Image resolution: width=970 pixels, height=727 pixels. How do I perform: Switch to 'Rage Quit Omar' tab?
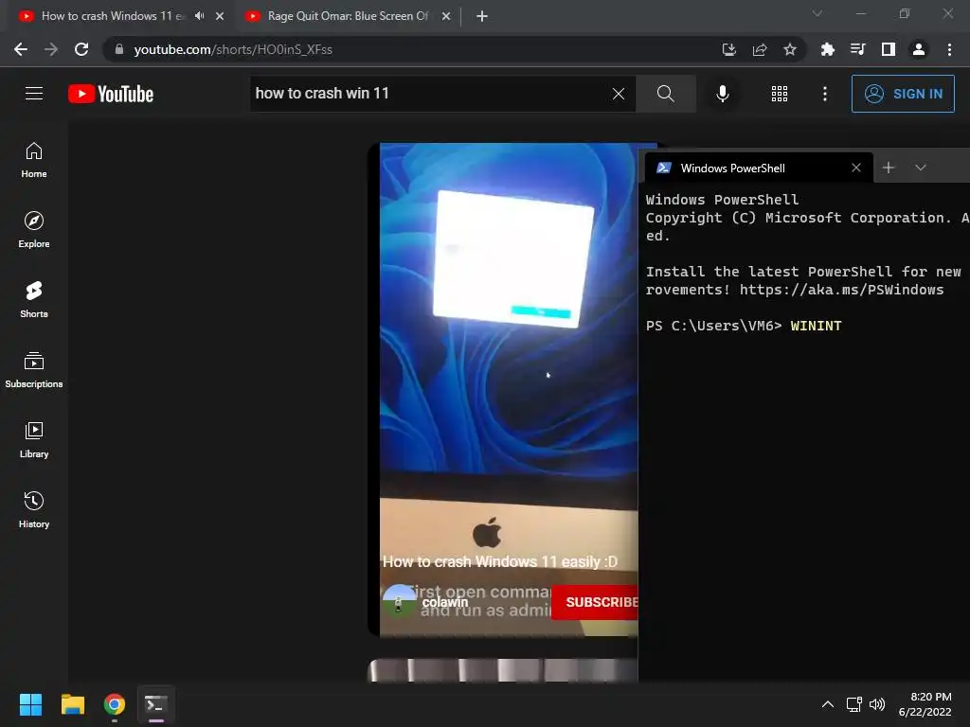pos(347,16)
